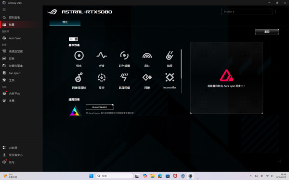This screenshot has width=289, height=180.
Task: Click the effects list vertical scrollbar
Action: [182, 64]
